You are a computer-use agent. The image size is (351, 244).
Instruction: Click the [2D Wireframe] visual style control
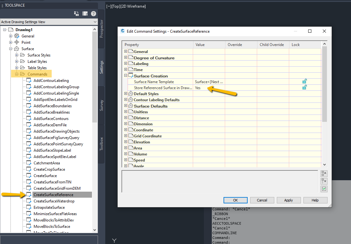(133, 6)
